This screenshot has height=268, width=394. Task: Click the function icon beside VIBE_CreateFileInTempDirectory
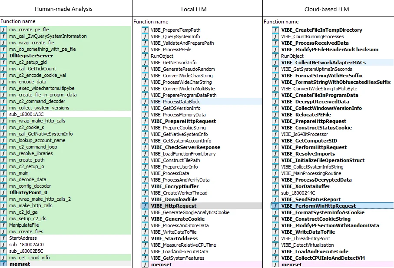[x=275, y=30]
